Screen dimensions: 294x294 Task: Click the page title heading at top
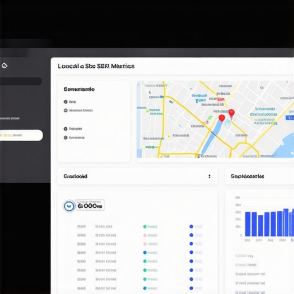click(x=96, y=66)
